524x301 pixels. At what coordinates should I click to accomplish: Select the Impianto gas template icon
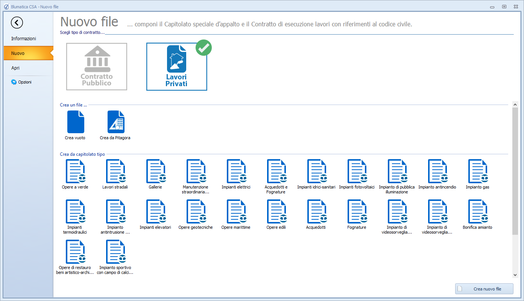pos(477,171)
